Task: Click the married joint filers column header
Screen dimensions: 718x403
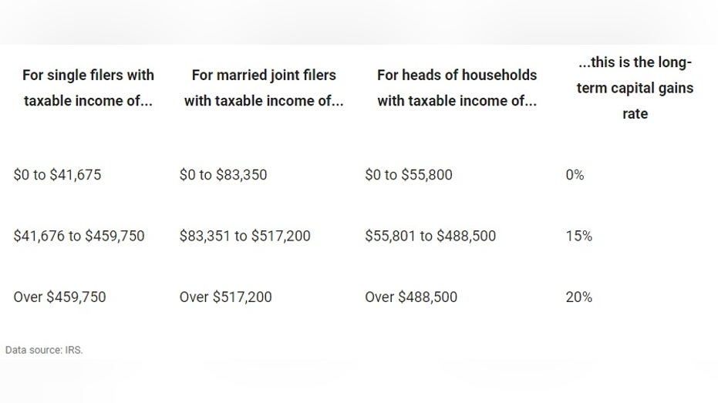Action: coord(264,88)
